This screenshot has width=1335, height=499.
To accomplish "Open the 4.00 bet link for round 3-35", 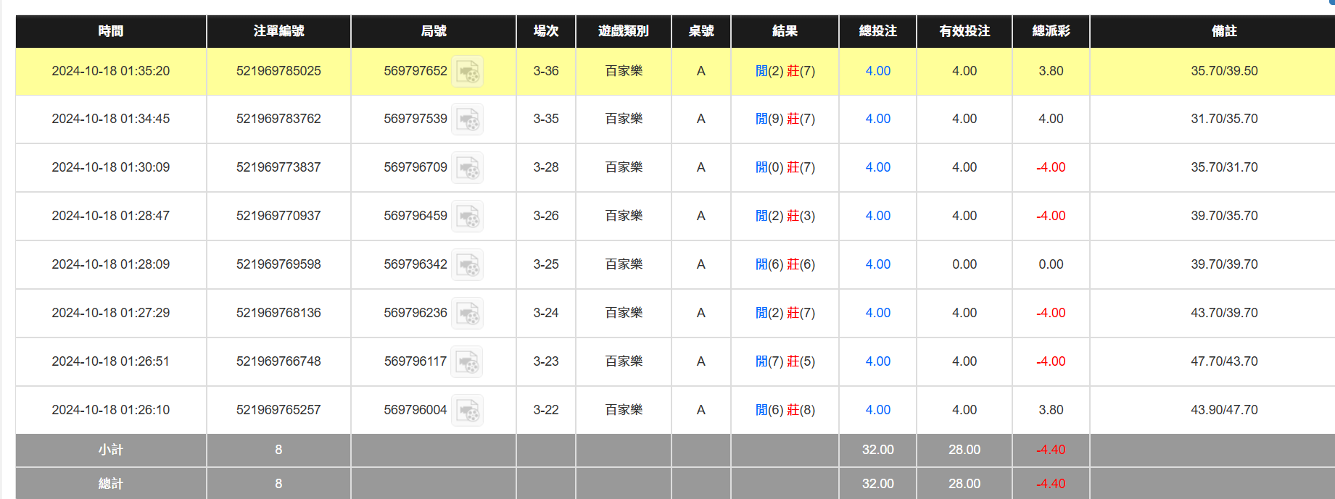I will (x=877, y=119).
